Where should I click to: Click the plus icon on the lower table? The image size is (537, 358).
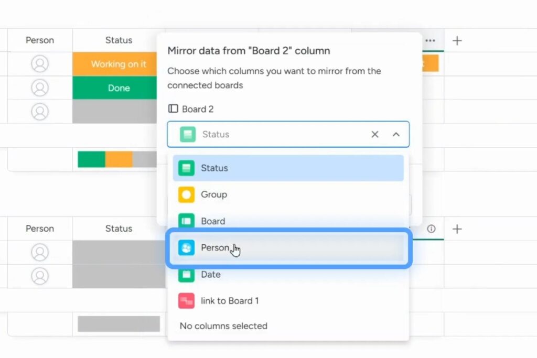tap(457, 229)
